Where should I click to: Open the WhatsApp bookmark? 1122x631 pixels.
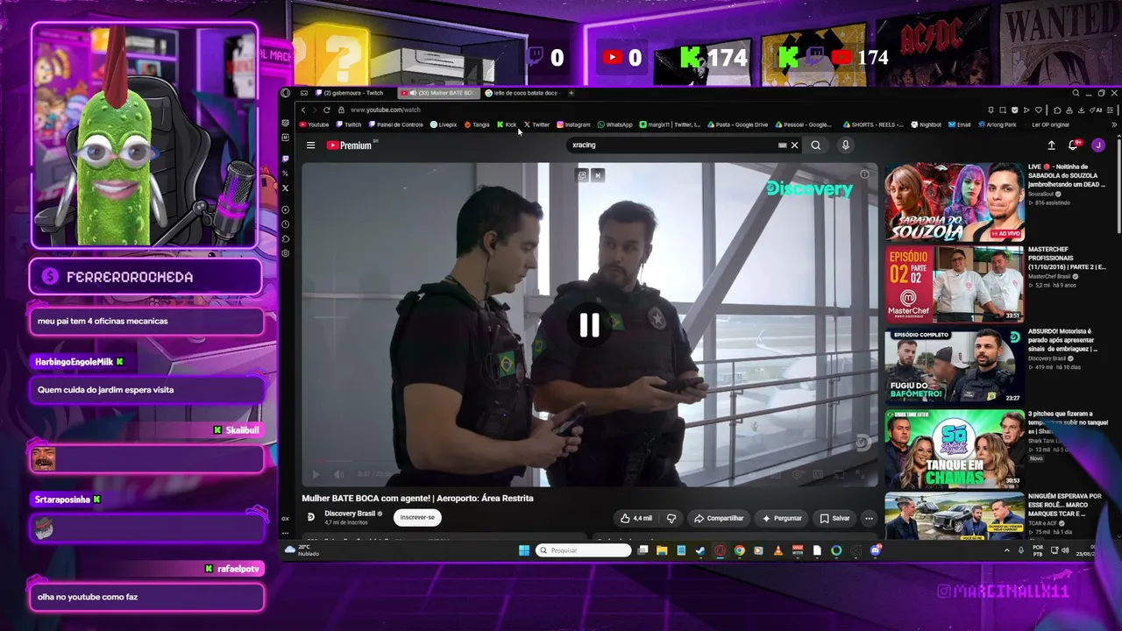pos(614,124)
